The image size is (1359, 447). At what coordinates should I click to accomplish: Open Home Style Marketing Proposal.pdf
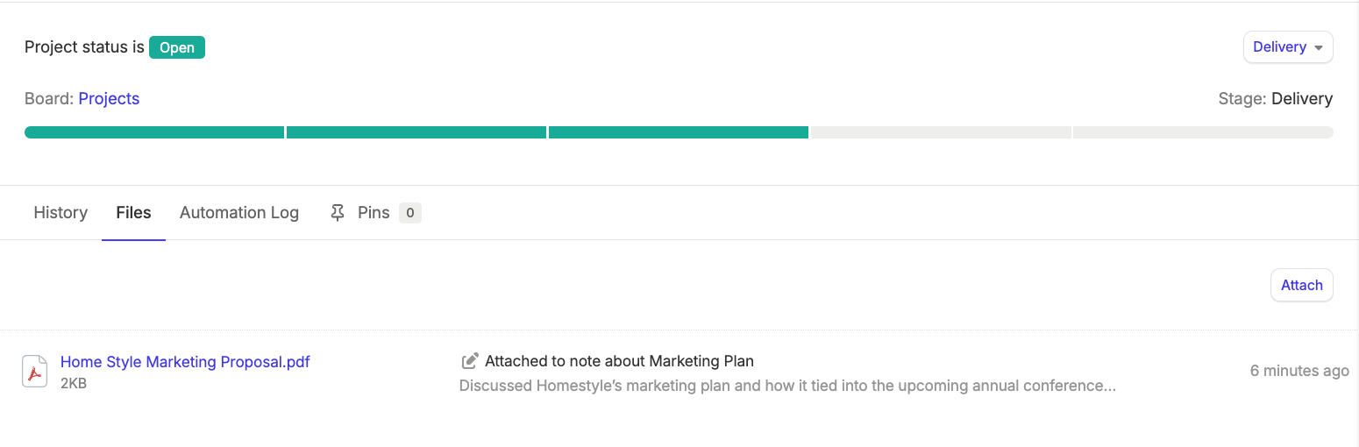click(185, 362)
